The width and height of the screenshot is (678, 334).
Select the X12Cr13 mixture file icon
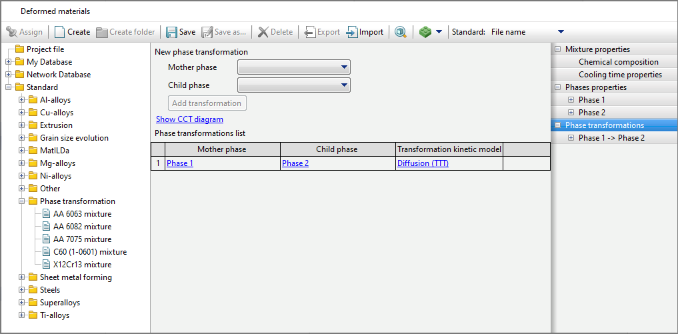click(46, 265)
